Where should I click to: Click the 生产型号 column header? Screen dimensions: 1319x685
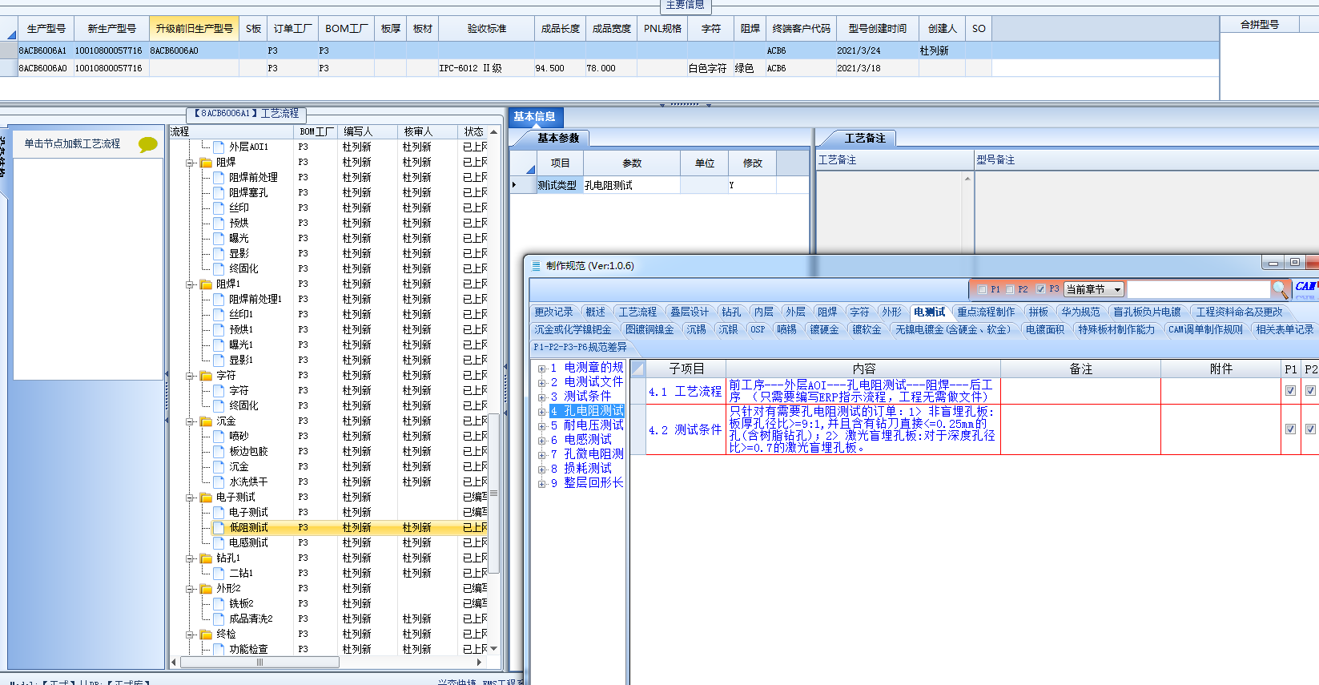point(46,29)
